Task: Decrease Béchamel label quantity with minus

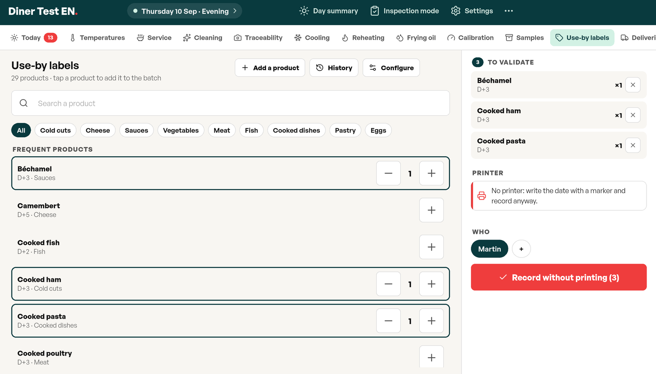Action: tap(388, 173)
